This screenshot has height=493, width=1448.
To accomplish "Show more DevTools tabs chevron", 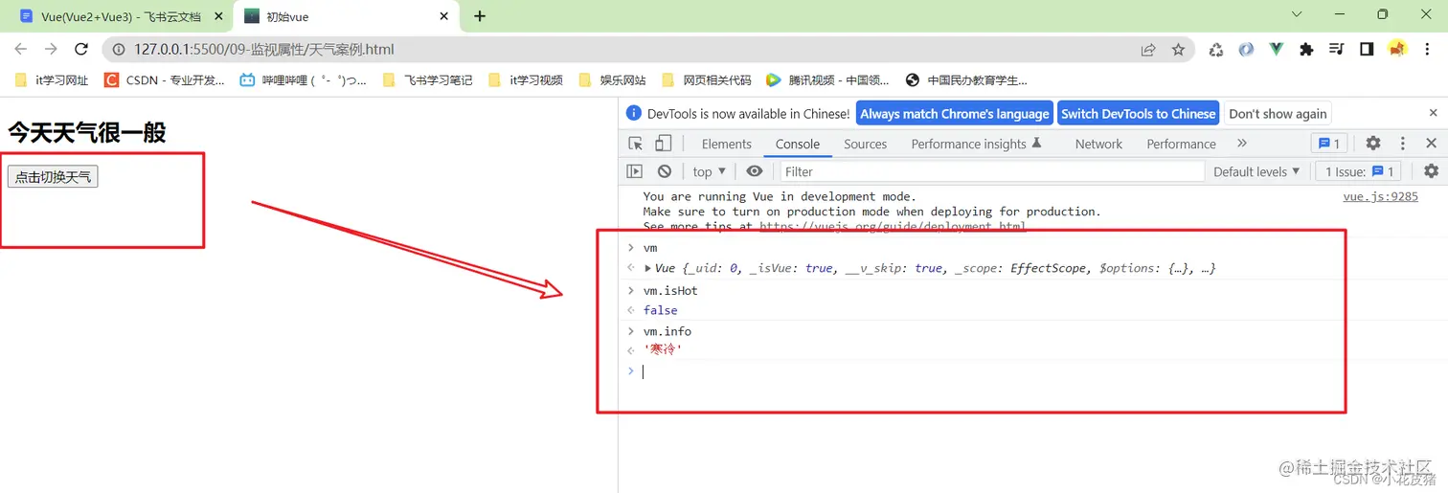I will (1242, 144).
